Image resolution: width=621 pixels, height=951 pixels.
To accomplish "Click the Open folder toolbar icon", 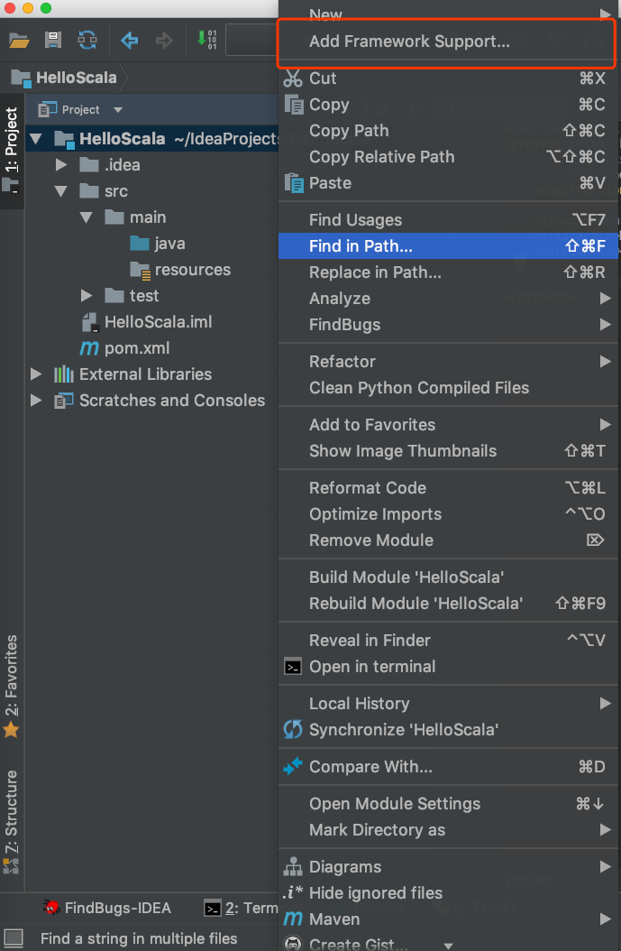I will coord(19,41).
